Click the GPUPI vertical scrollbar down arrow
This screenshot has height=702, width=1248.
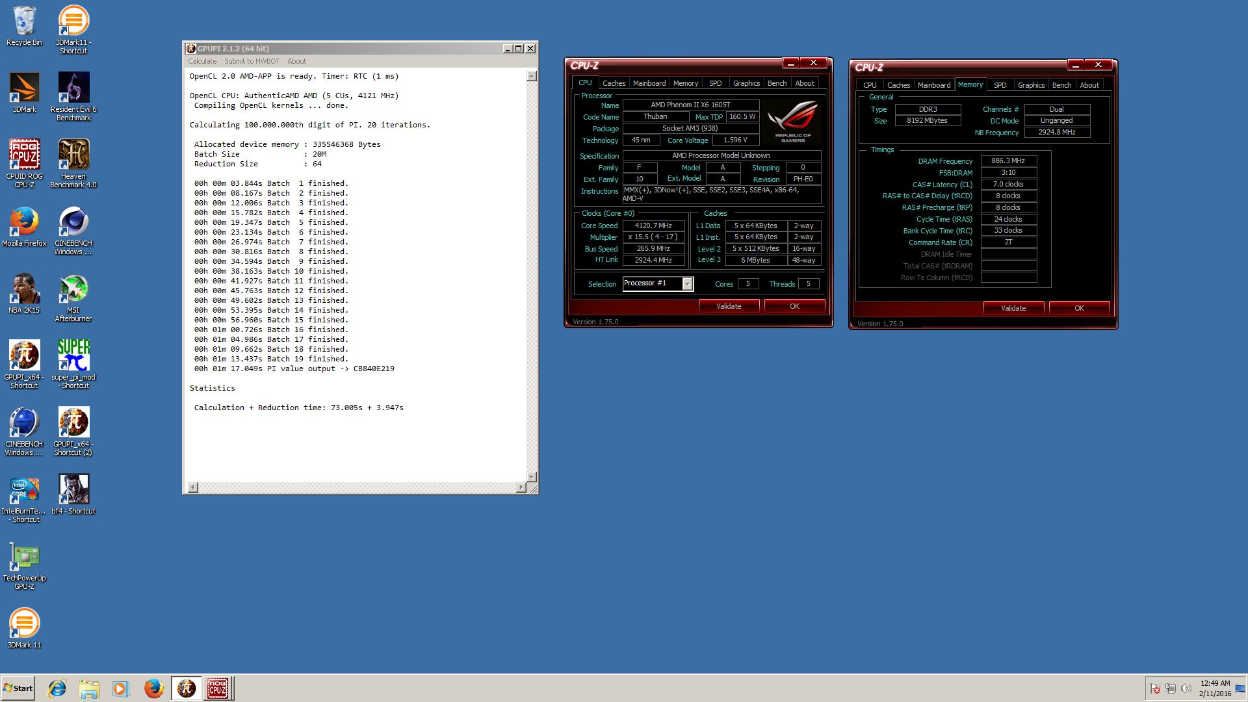coord(532,476)
